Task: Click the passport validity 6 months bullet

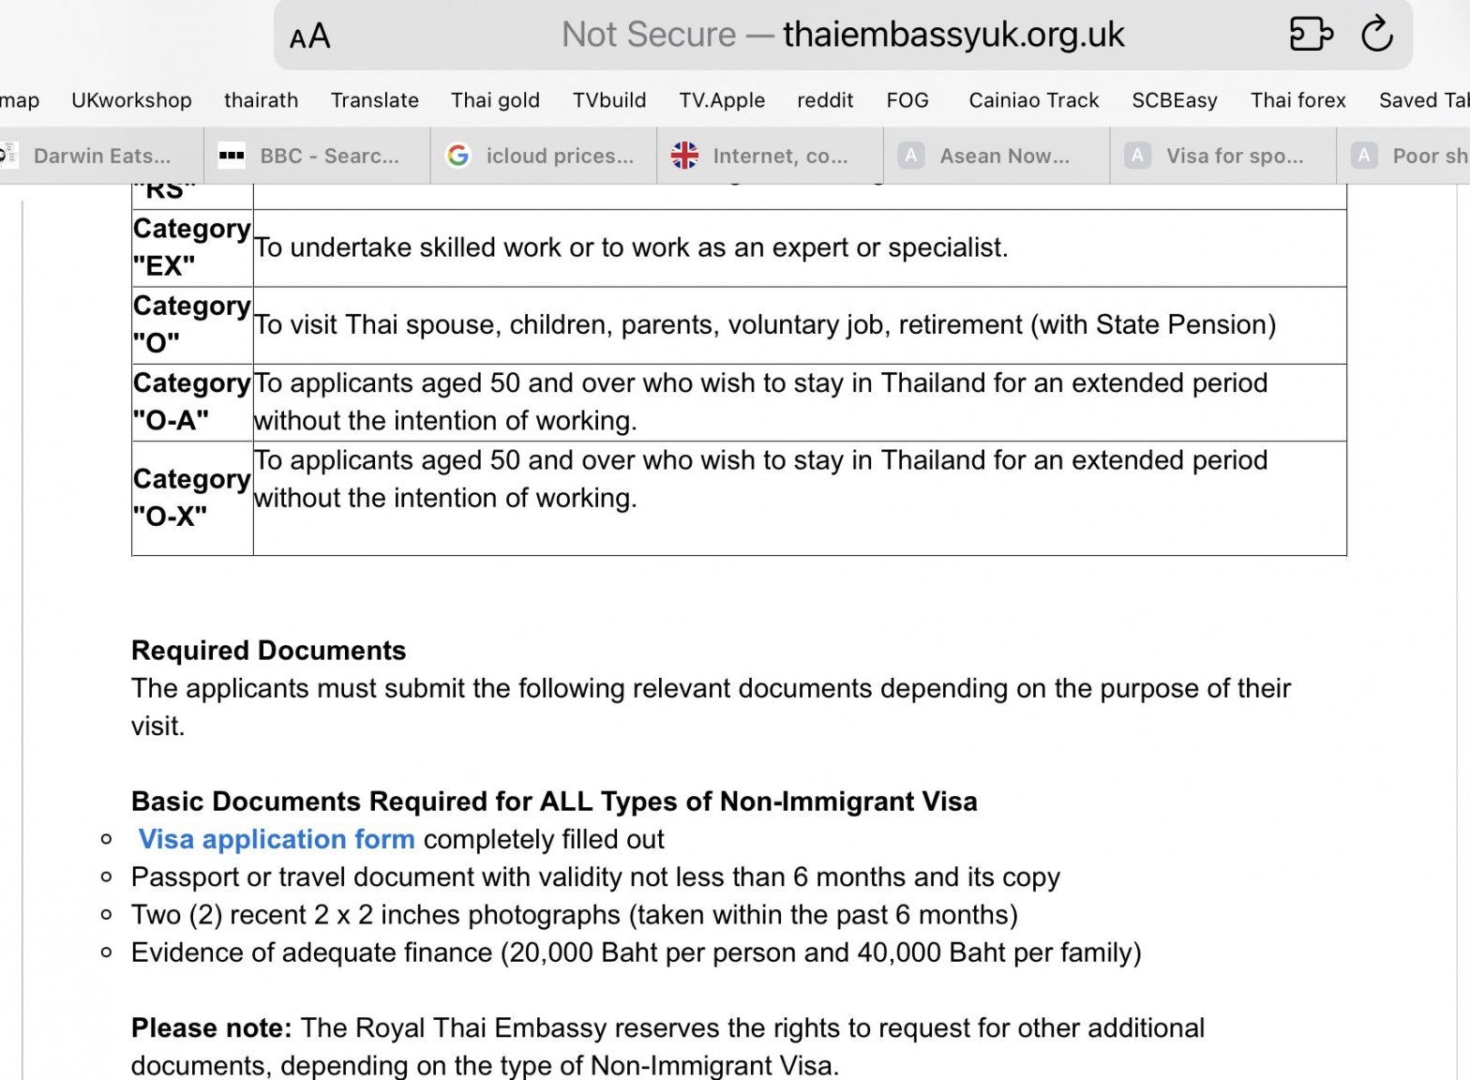Action: coord(595,877)
